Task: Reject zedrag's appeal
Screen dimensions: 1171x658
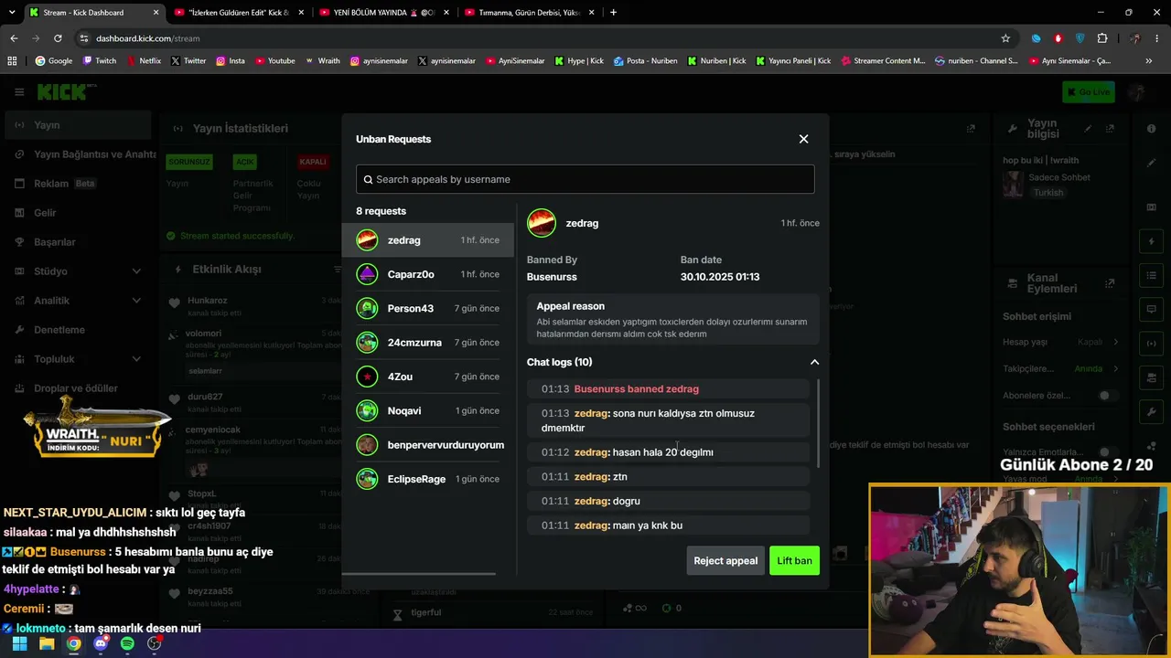Action: pos(725,560)
